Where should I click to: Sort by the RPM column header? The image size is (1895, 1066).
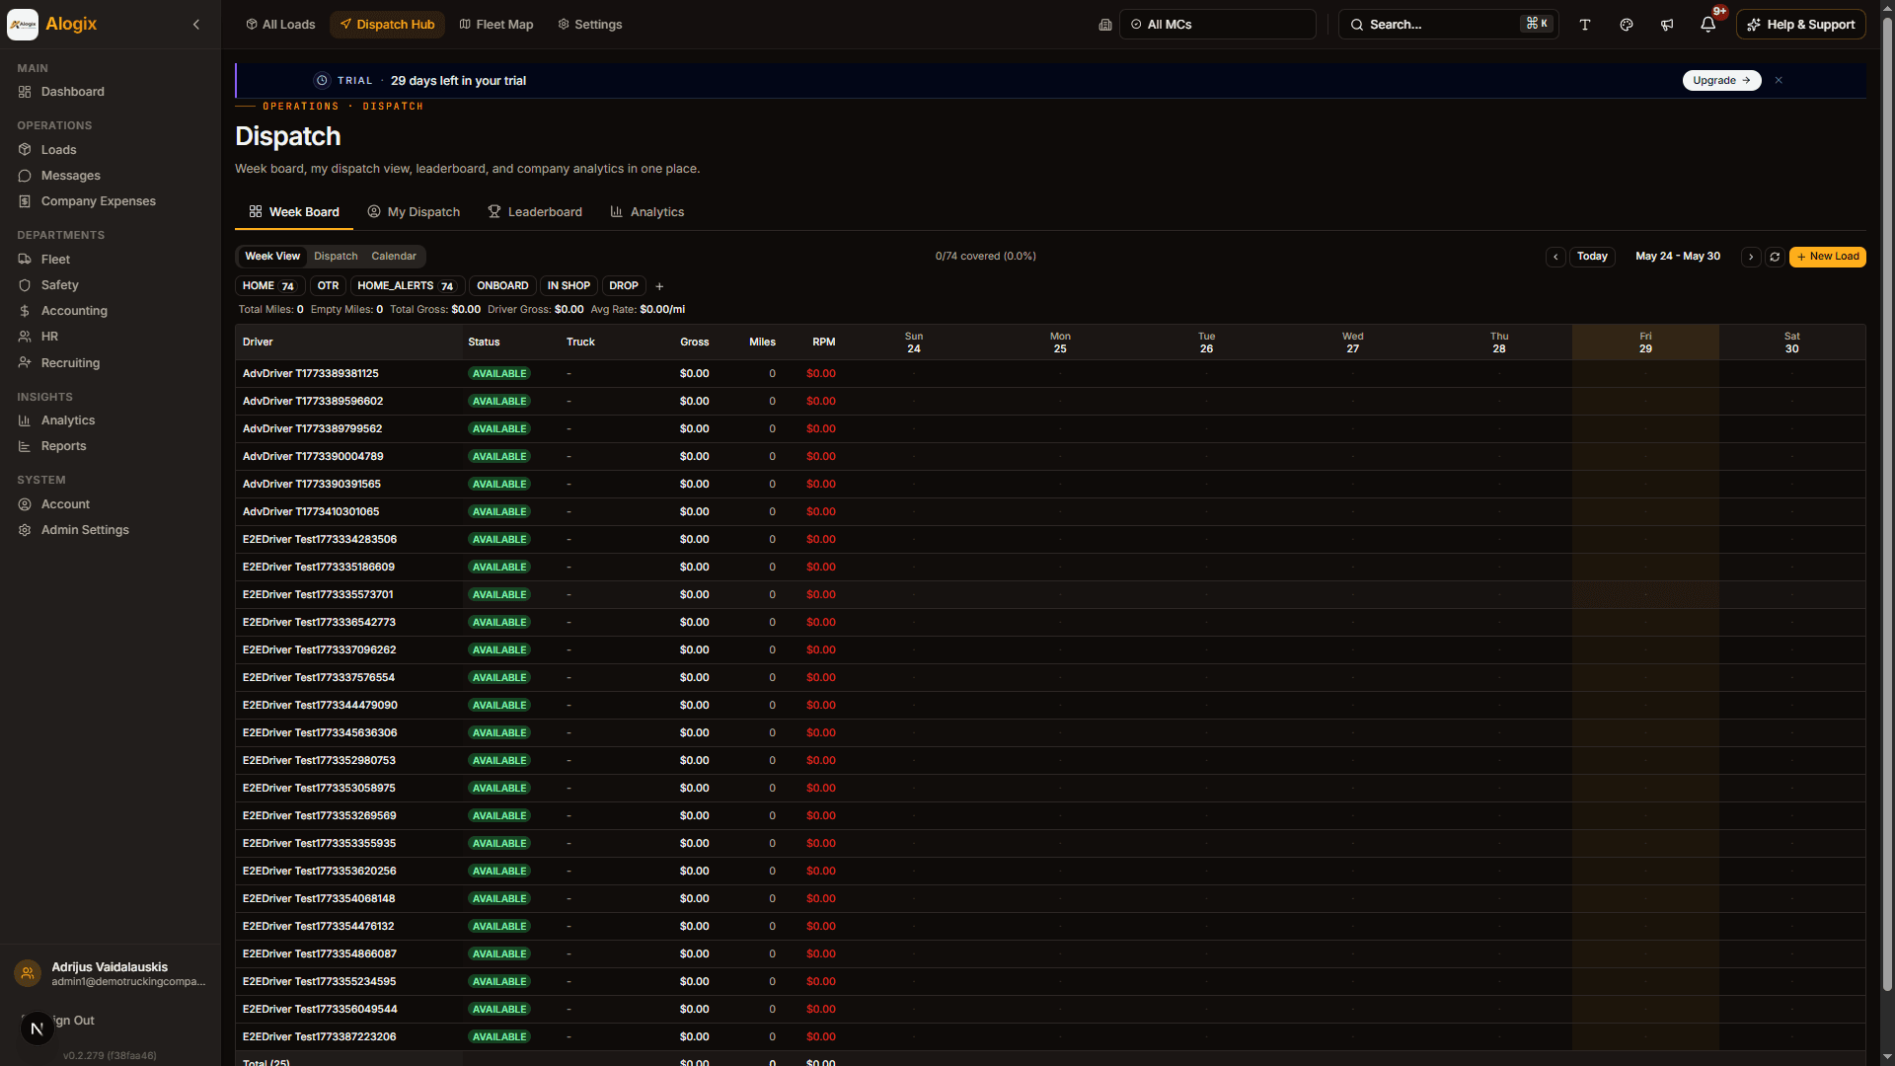(823, 343)
